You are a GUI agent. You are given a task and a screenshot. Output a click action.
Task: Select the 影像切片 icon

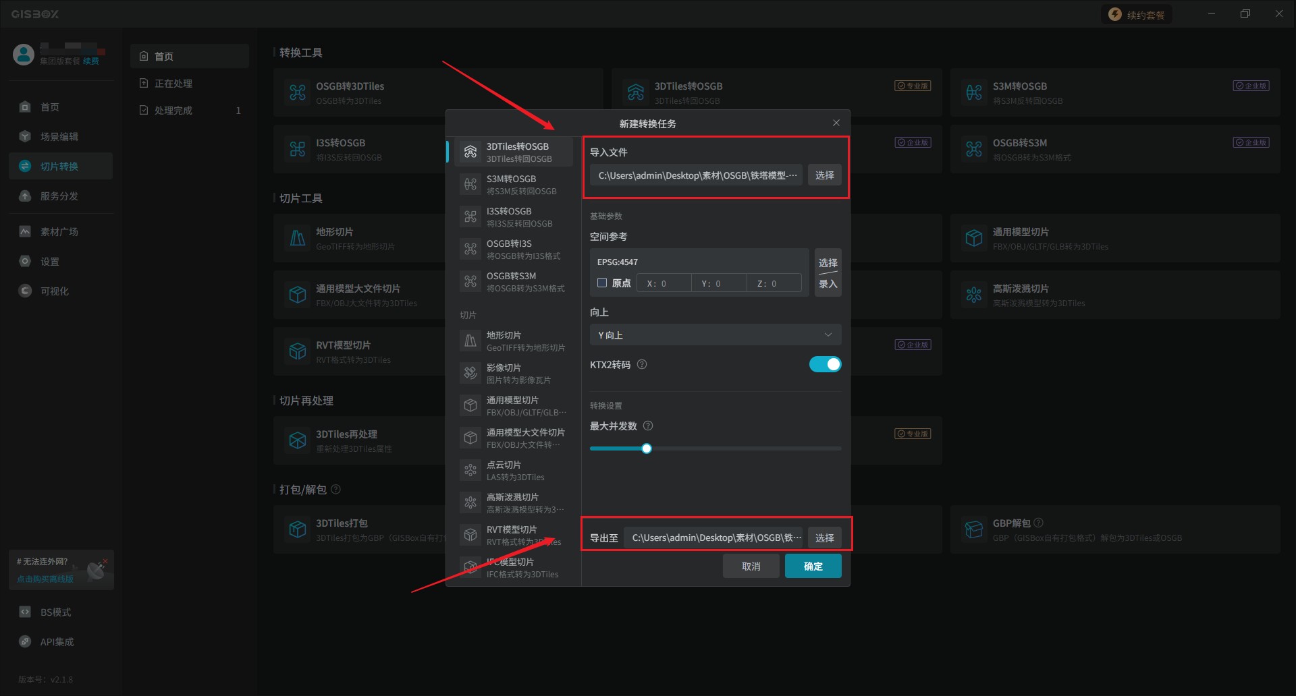470,373
